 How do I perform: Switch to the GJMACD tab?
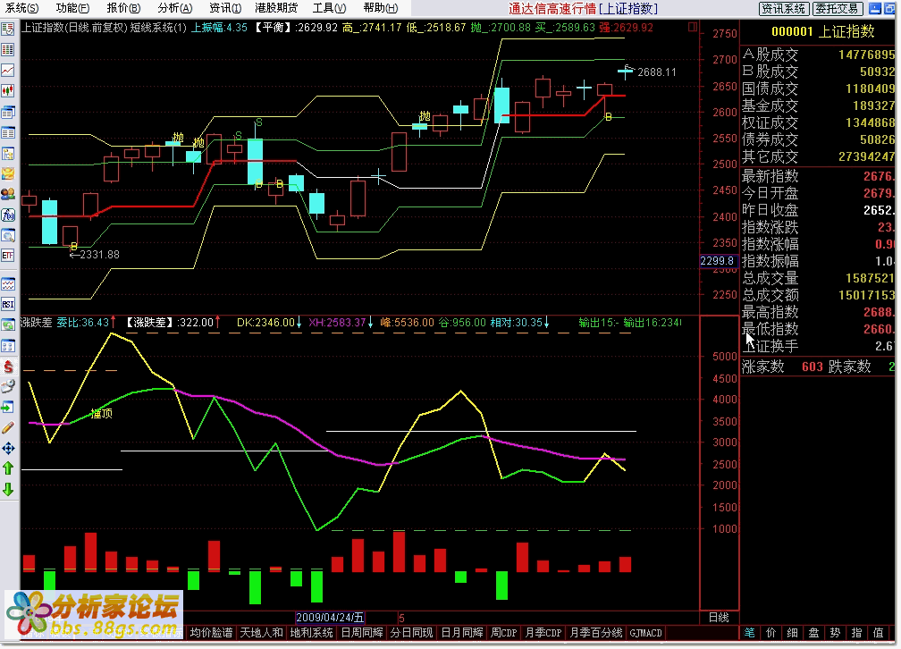[646, 633]
